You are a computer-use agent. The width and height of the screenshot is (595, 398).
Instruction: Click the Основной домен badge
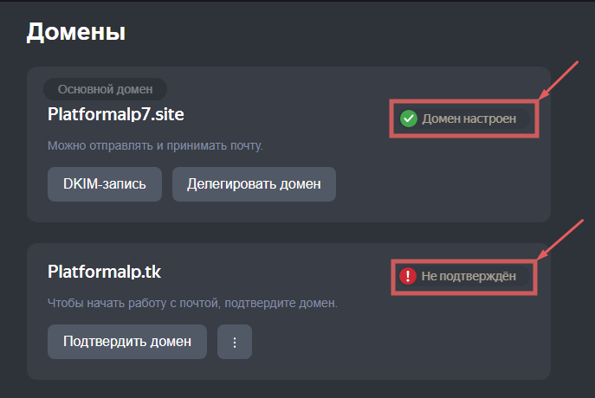click(105, 89)
